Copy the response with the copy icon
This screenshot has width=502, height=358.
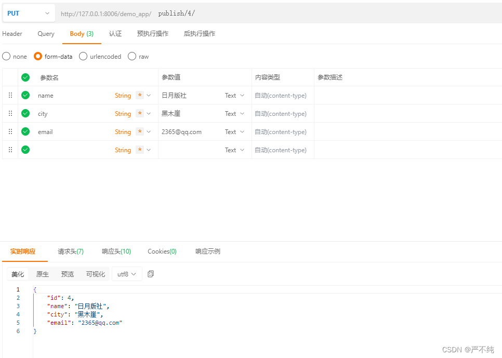(151, 274)
